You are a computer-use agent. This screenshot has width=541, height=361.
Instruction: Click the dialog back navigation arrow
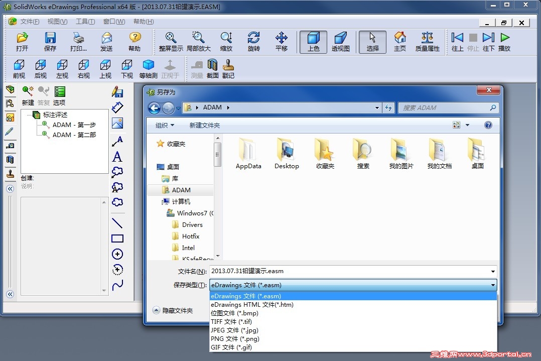[x=154, y=108]
